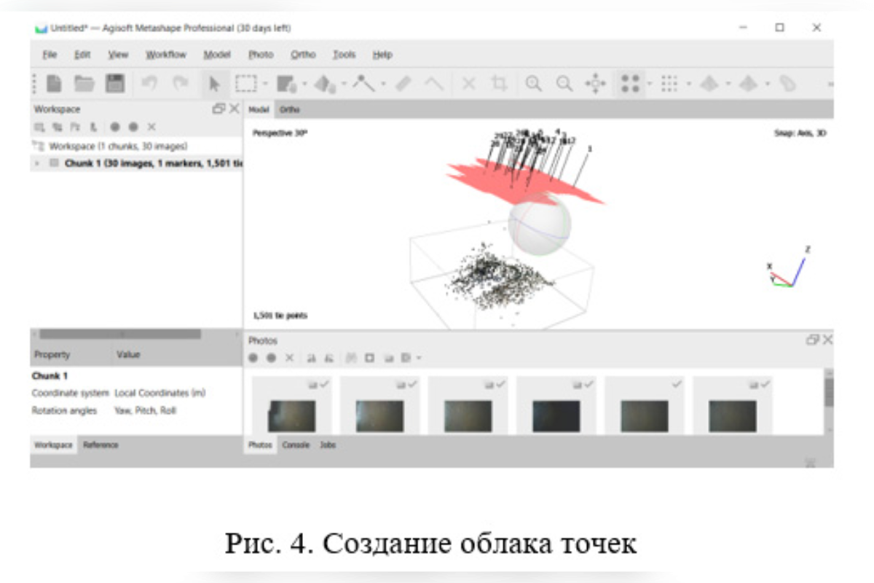Save the project with the floppy icon
Viewport: 874px width, 583px height.
click(x=114, y=84)
